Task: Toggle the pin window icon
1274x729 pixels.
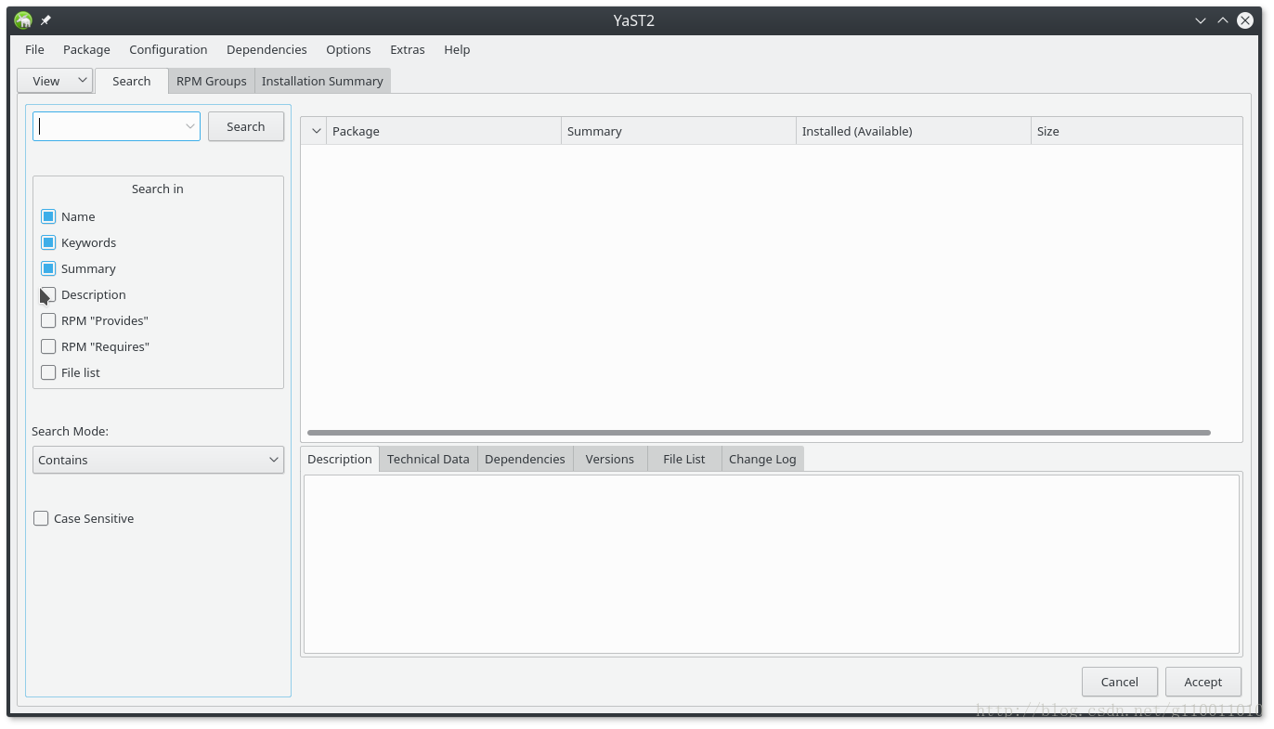Action: [x=45, y=20]
